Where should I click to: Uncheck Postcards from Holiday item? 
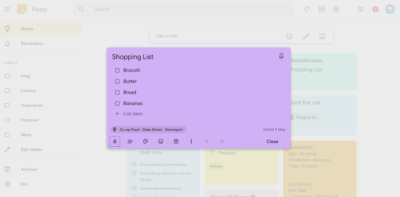tap(134, 164)
